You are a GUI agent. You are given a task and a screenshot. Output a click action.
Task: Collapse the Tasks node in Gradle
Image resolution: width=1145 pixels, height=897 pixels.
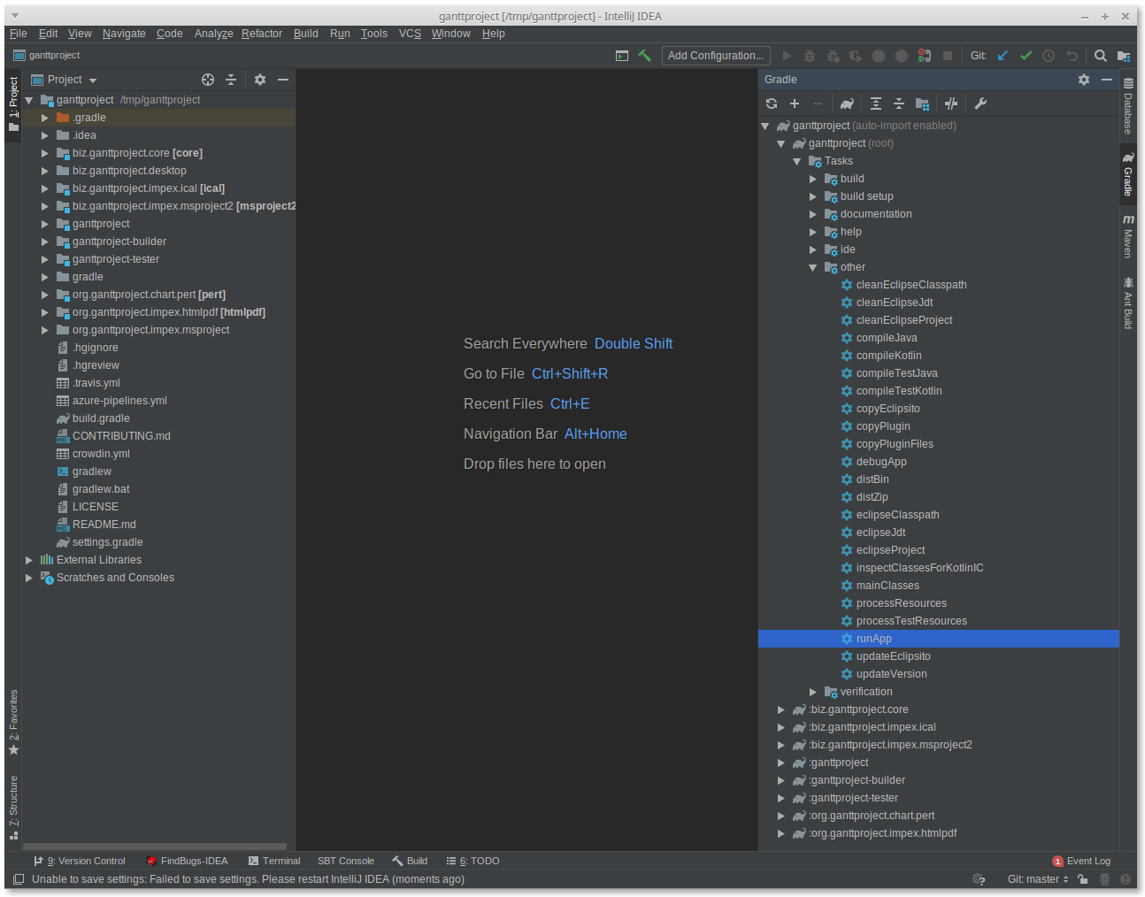(797, 161)
